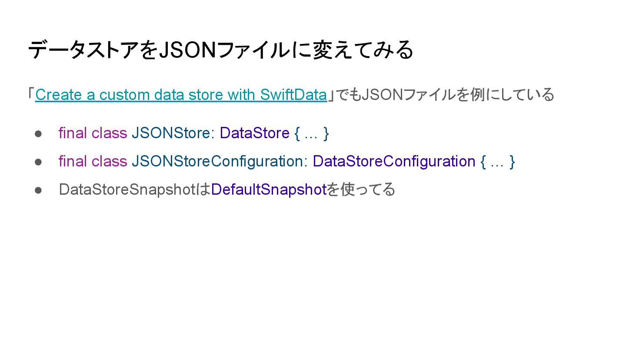Click the closing 」 bracket after the link

[331, 96]
